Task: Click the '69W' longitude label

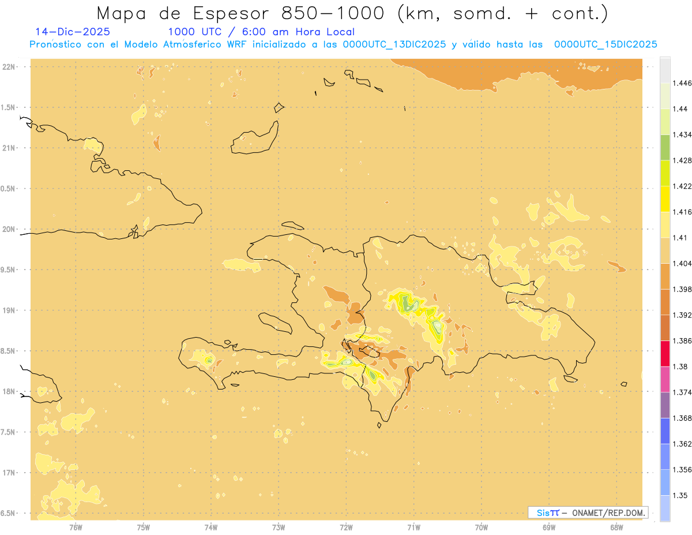Action: [549, 527]
